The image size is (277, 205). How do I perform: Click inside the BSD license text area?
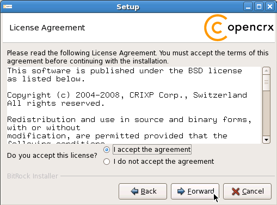tap(134, 105)
